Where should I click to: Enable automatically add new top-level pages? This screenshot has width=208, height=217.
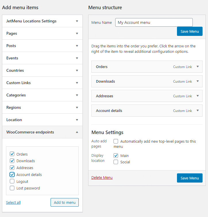(116, 141)
